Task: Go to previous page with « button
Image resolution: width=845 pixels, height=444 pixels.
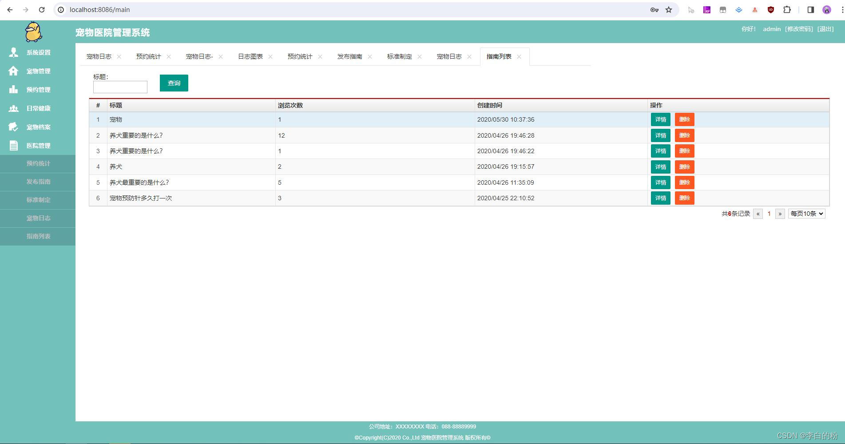Action: click(758, 214)
